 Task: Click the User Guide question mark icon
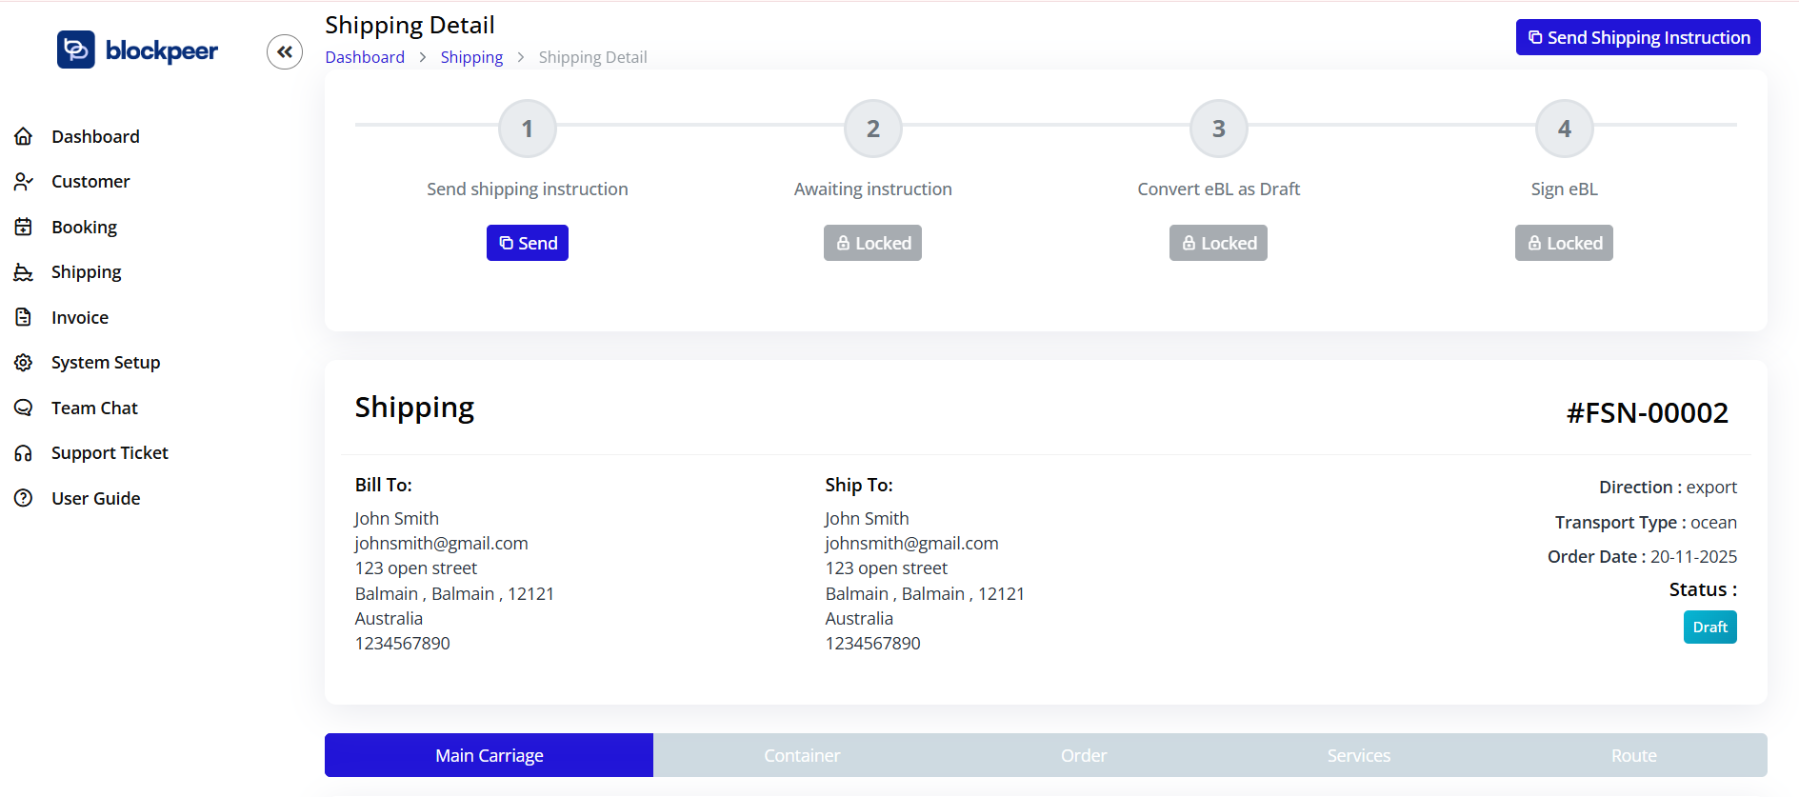click(x=24, y=498)
